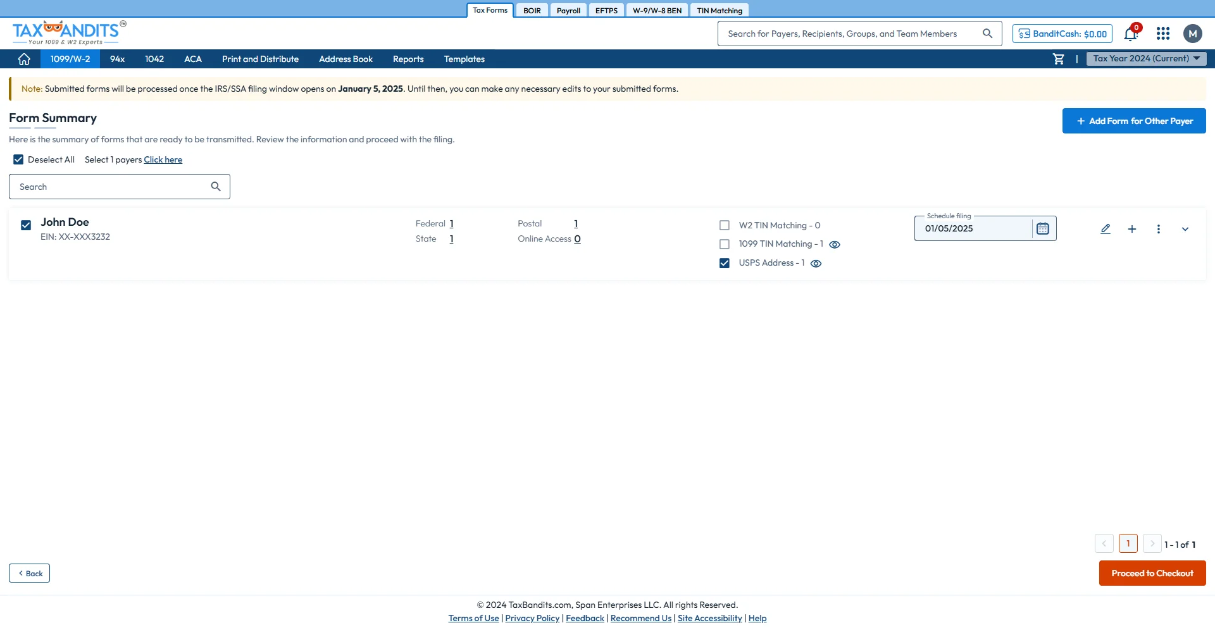Click the Back button

29,573
